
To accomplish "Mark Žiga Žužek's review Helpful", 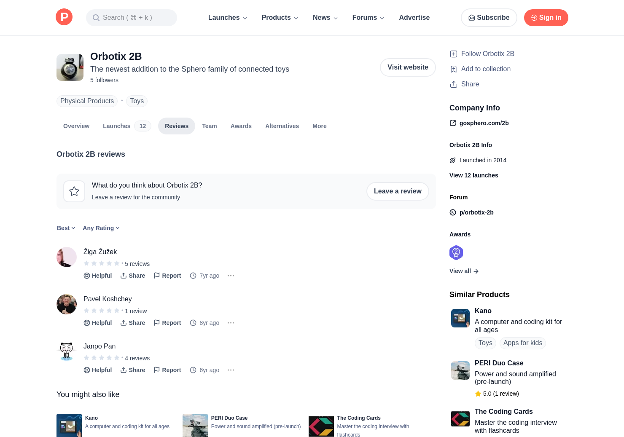I will pyautogui.click(x=98, y=276).
